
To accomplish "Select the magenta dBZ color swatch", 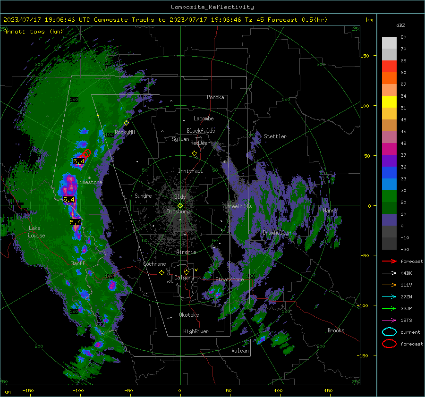I will 389,149.
